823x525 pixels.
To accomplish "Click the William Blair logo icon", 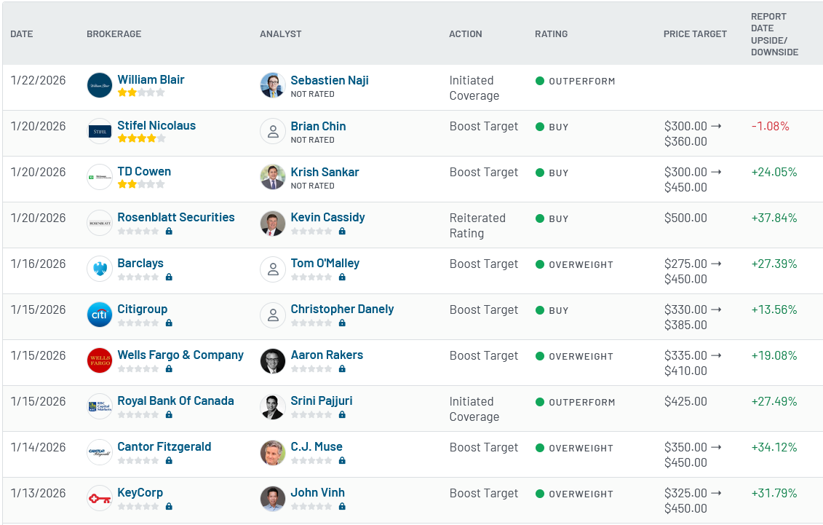I will point(99,86).
